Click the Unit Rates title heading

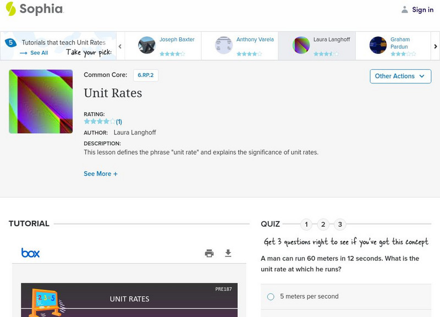pos(113,93)
